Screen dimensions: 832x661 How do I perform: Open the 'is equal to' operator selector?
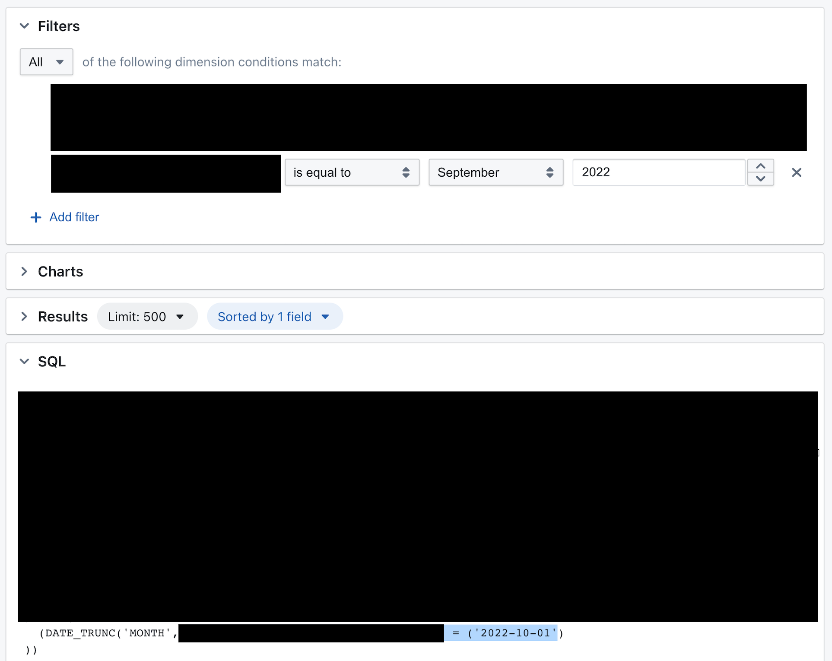pyautogui.click(x=352, y=172)
